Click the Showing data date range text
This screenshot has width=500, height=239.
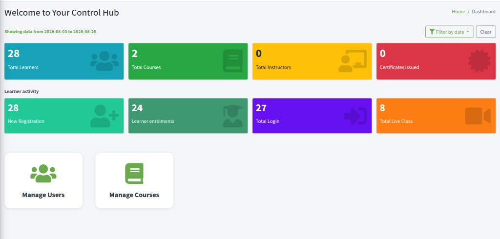click(x=50, y=32)
